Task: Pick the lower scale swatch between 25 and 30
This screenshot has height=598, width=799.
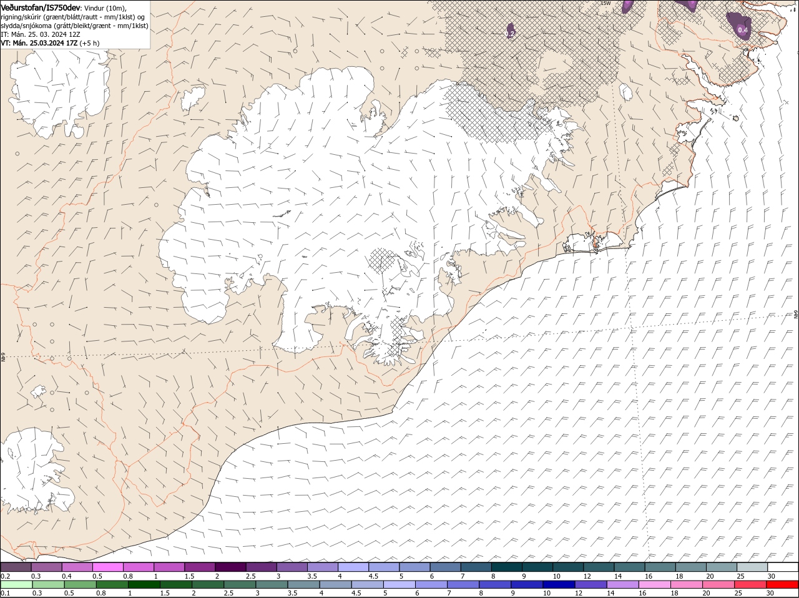Action: coord(750,584)
